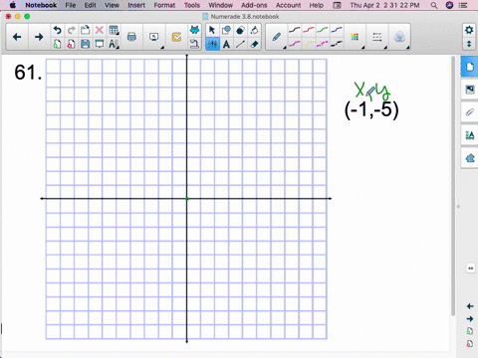Select the (-1,-5) text object
Screen dimensions: 478x358
371,109
